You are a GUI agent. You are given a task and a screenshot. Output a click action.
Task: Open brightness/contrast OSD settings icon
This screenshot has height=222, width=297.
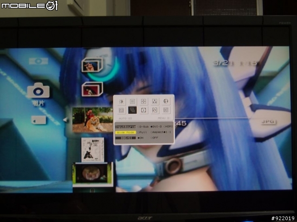pyautogui.click(x=121, y=102)
